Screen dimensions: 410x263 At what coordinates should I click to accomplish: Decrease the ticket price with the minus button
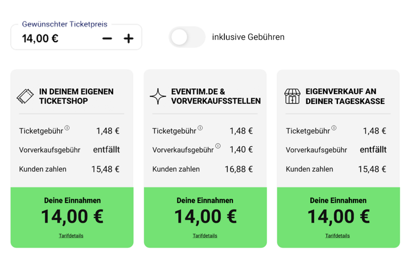(107, 38)
